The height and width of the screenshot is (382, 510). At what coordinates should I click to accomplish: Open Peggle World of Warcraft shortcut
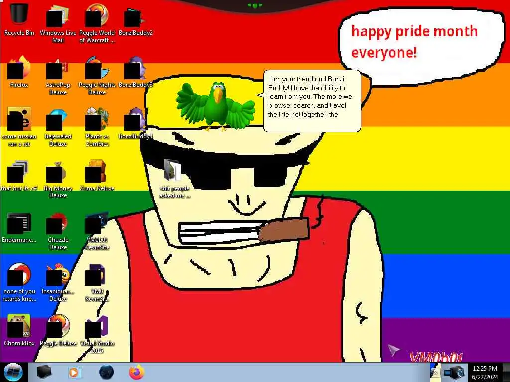97,23
